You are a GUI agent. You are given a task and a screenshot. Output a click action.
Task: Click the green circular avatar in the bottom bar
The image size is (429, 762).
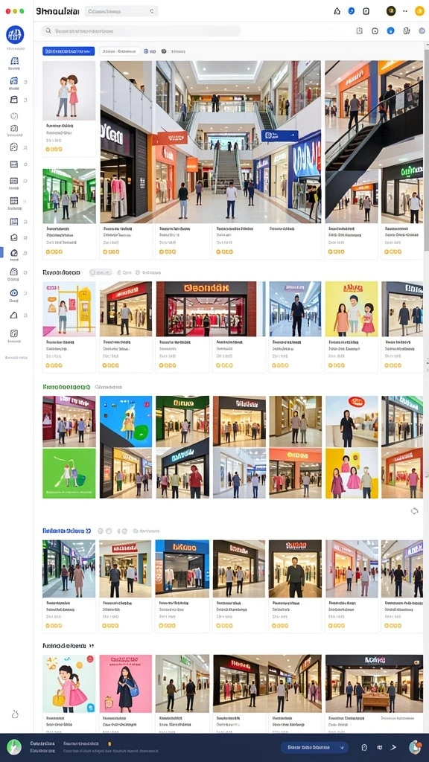tap(14, 746)
